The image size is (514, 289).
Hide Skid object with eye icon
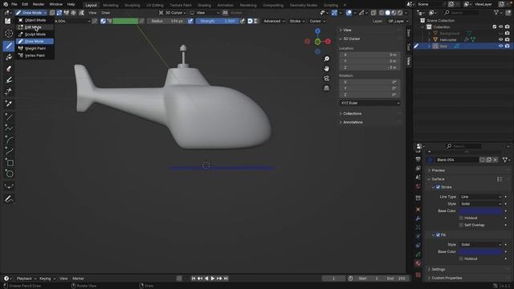[500, 47]
